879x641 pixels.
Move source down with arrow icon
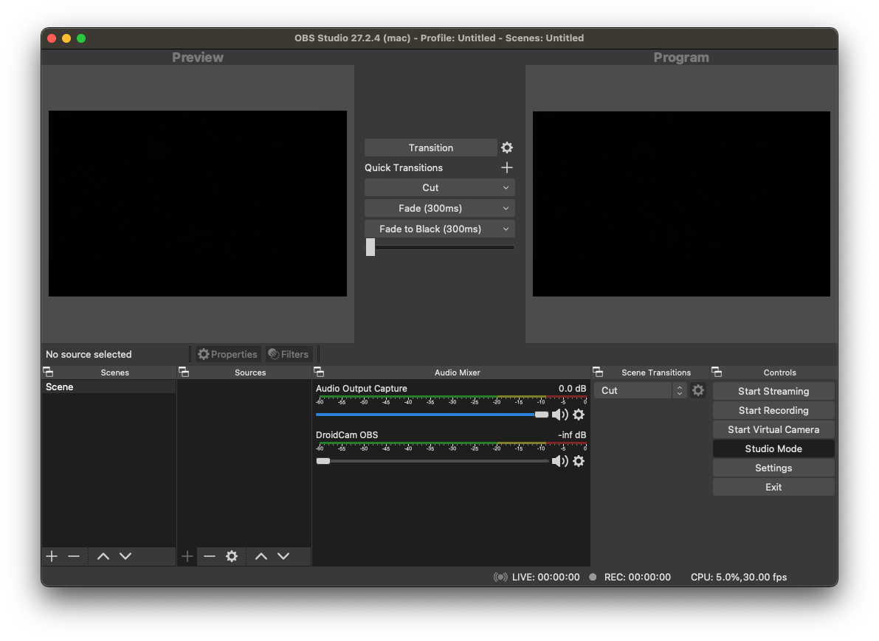(x=283, y=556)
